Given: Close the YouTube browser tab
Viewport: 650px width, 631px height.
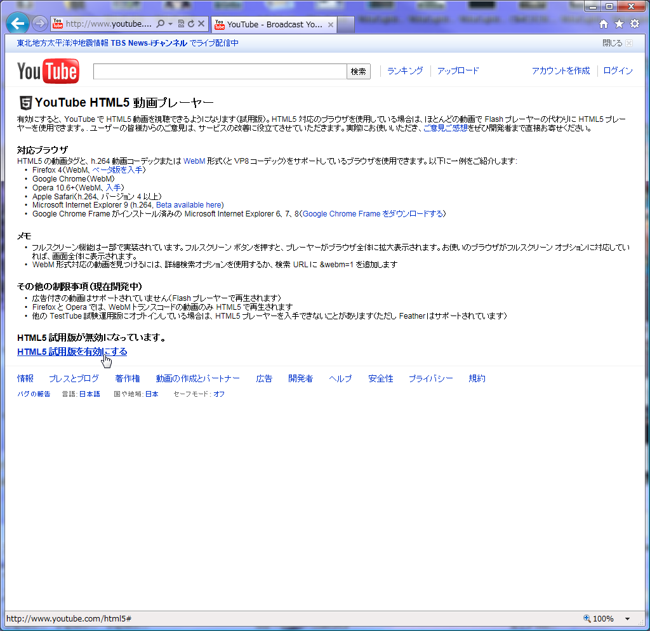Looking at the screenshot, I should 330,25.
